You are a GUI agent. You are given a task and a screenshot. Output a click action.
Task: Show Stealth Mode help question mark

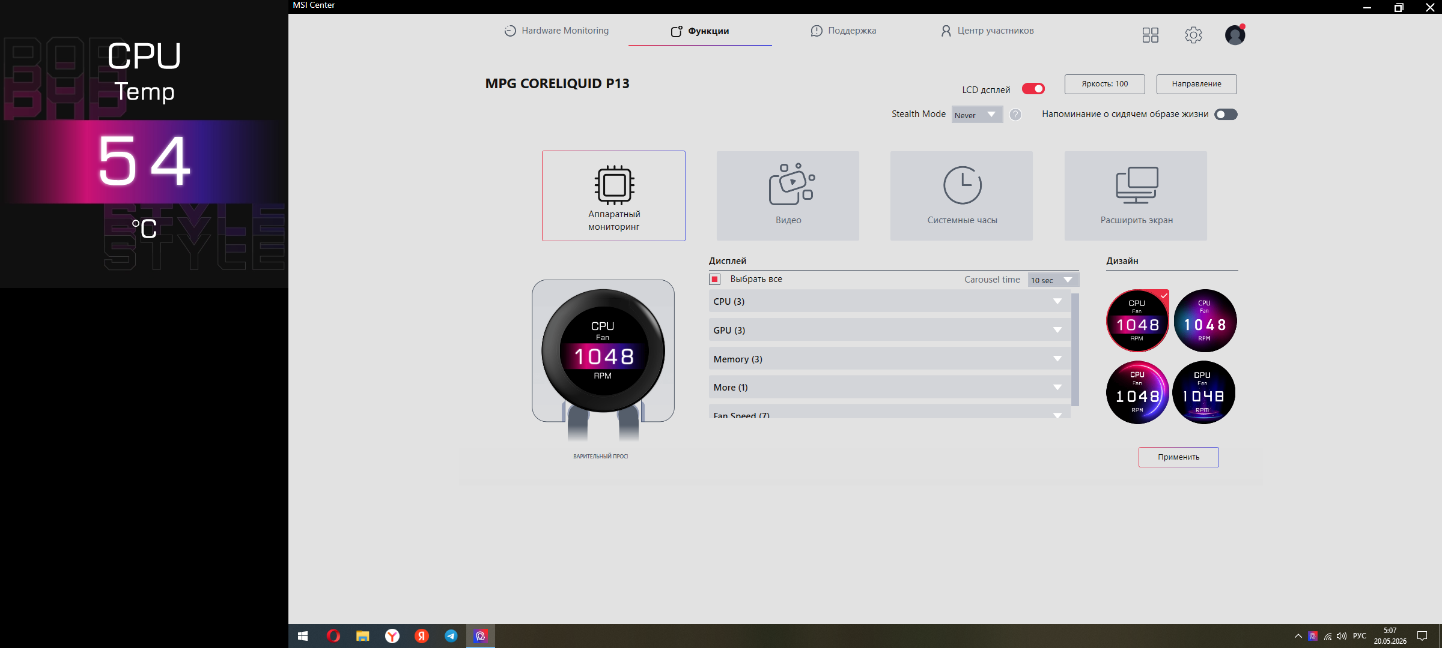tap(1015, 115)
